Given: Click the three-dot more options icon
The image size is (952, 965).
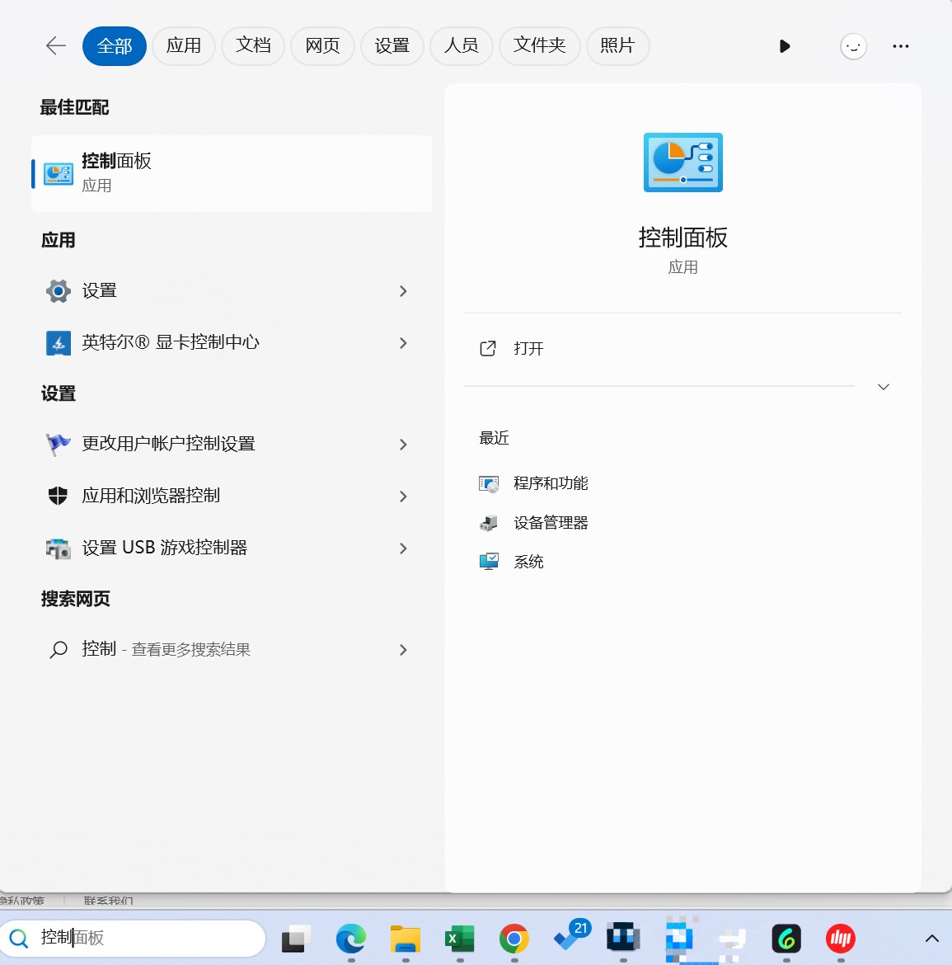Looking at the screenshot, I should [x=900, y=46].
